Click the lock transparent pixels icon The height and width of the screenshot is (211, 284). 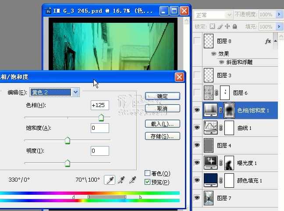[x=212, y=26]
